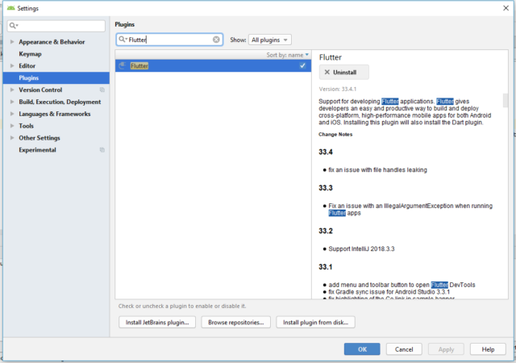
Task: Click the Android Studio icon in title bar
Action: point(9,7)
